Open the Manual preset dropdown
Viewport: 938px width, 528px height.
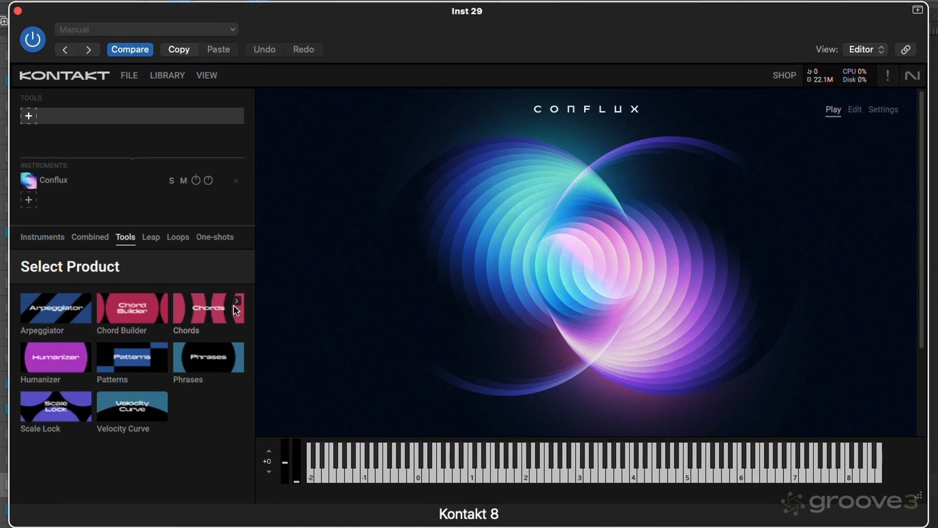click(x=147, y=29)
